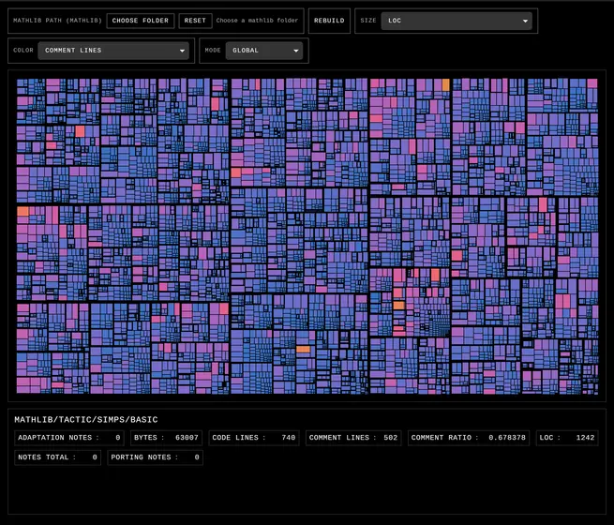Screen dimensions: 614x525
Task: Click the Adaptation Notes stat box
Action: tap(69, 438)
